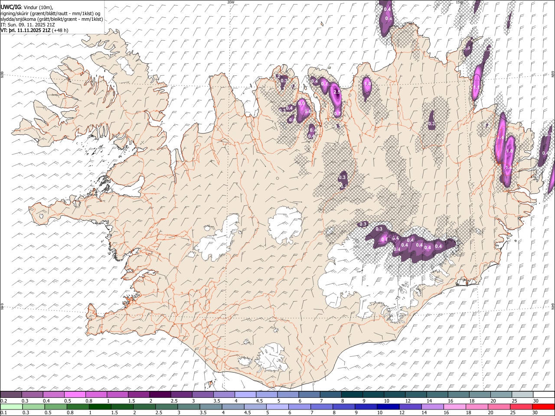Screen dimensions: 555x416
Task: Click the 20W longitude label
Action: tap(231, 2)
